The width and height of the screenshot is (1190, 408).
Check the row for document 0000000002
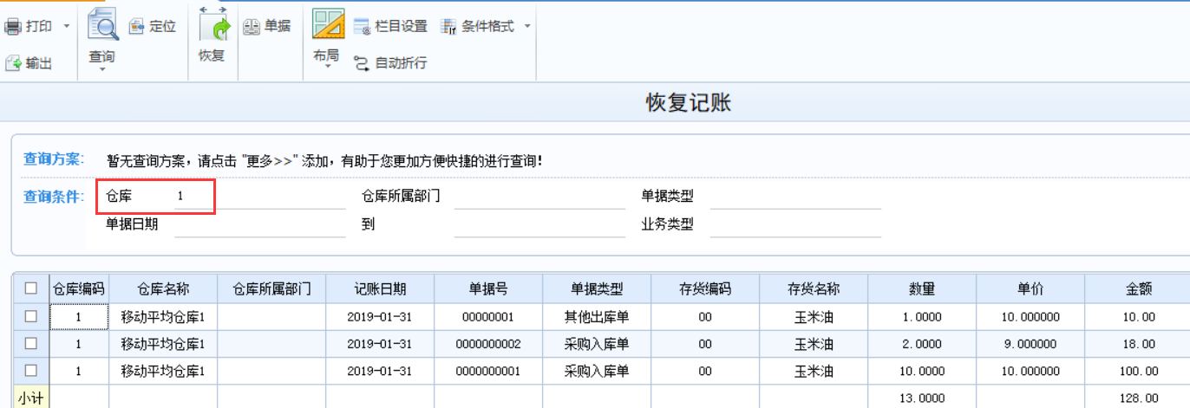pyautogui.click(x=30, y=344)
